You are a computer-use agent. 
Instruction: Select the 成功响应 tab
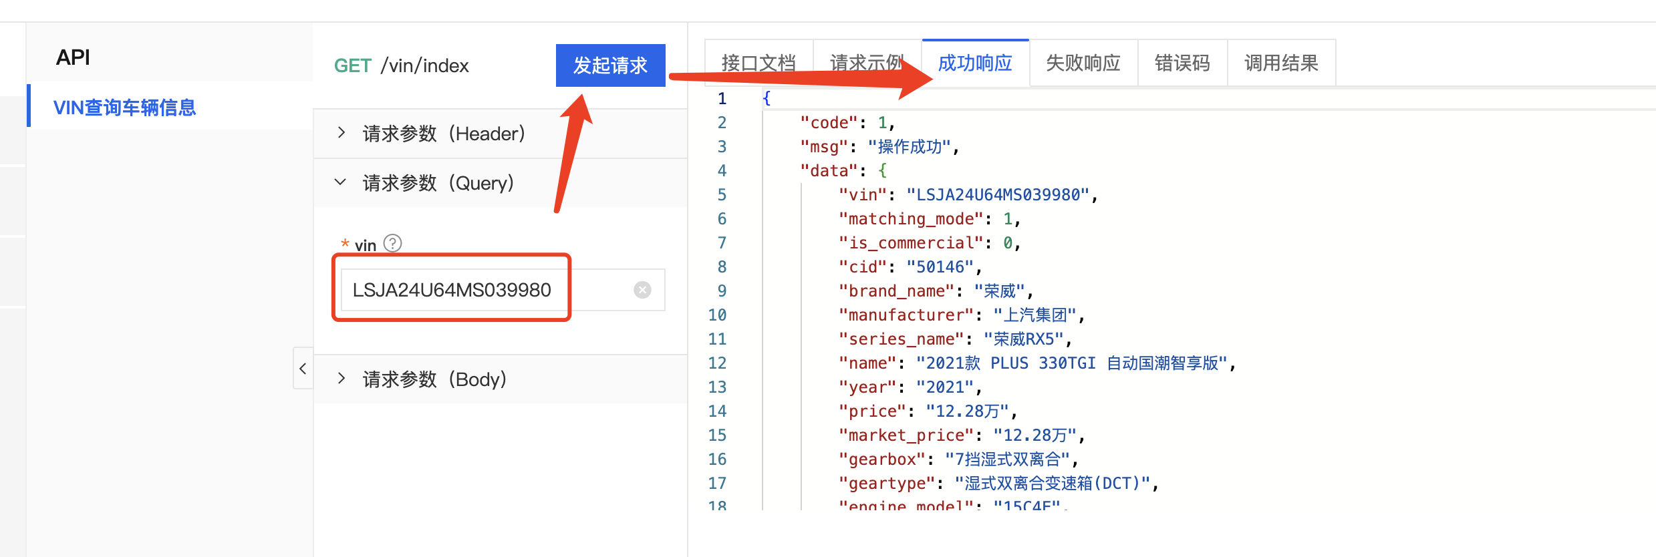pos(975,63)
